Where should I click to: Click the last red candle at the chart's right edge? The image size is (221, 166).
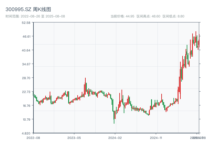coord(199,41)
